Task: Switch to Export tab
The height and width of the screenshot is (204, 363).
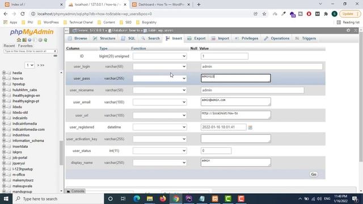Action: 197,39
